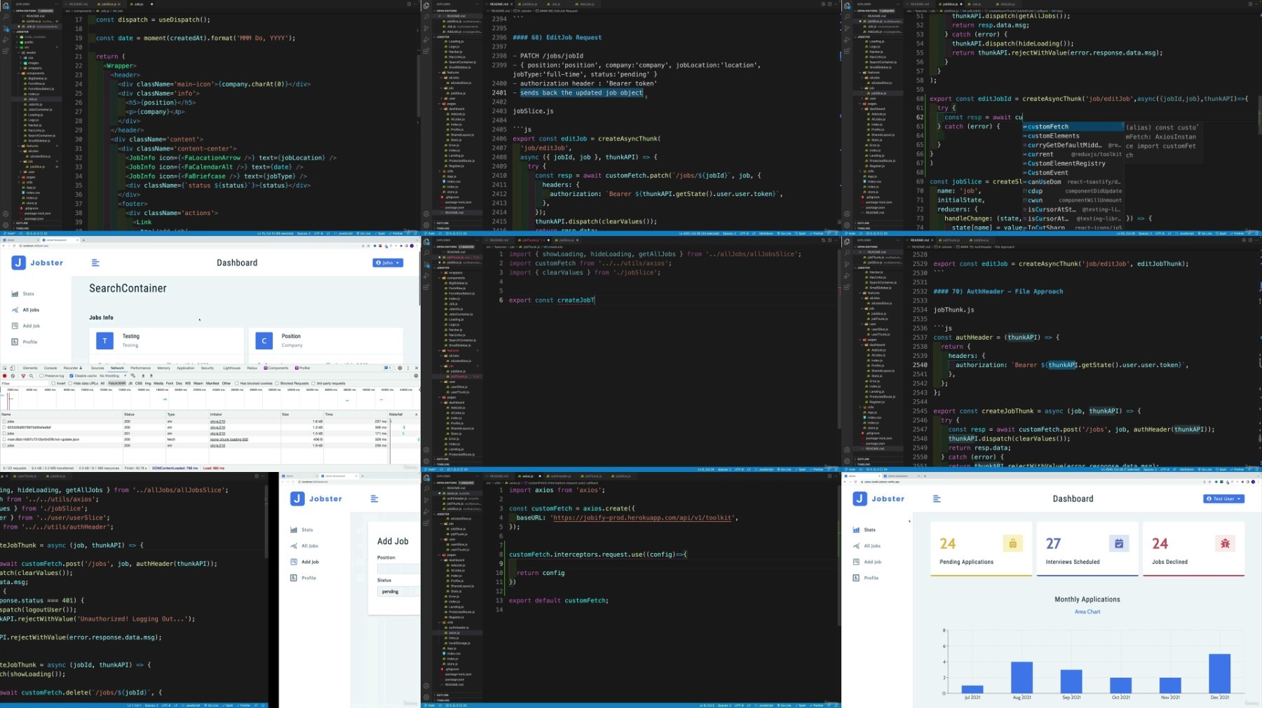Image resolution: width=1262 pixels, height=708 pixels.
Task: Click the Import HAR upload arrow
Action: coord(143,376)
